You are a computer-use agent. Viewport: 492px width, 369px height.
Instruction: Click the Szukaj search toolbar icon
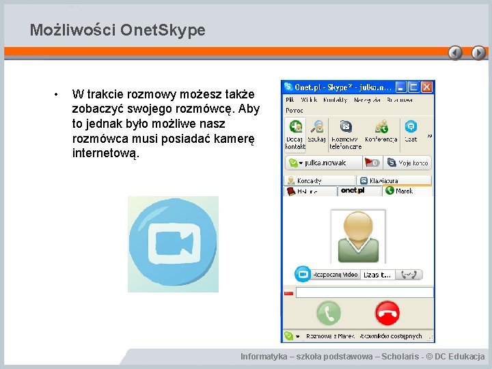point(317,132)
